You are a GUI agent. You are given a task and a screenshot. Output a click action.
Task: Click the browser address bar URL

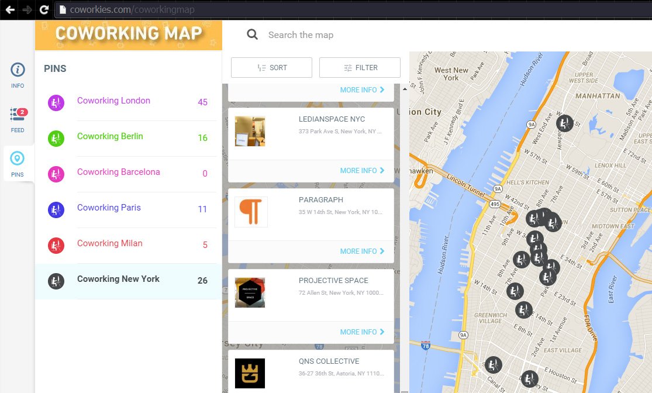pos(132,9)
